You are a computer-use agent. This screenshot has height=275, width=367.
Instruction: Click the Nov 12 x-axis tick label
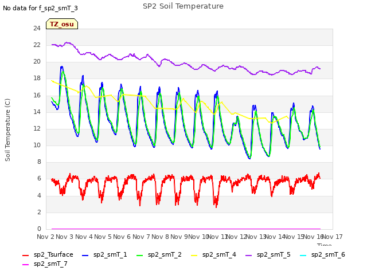pos(237,237)
